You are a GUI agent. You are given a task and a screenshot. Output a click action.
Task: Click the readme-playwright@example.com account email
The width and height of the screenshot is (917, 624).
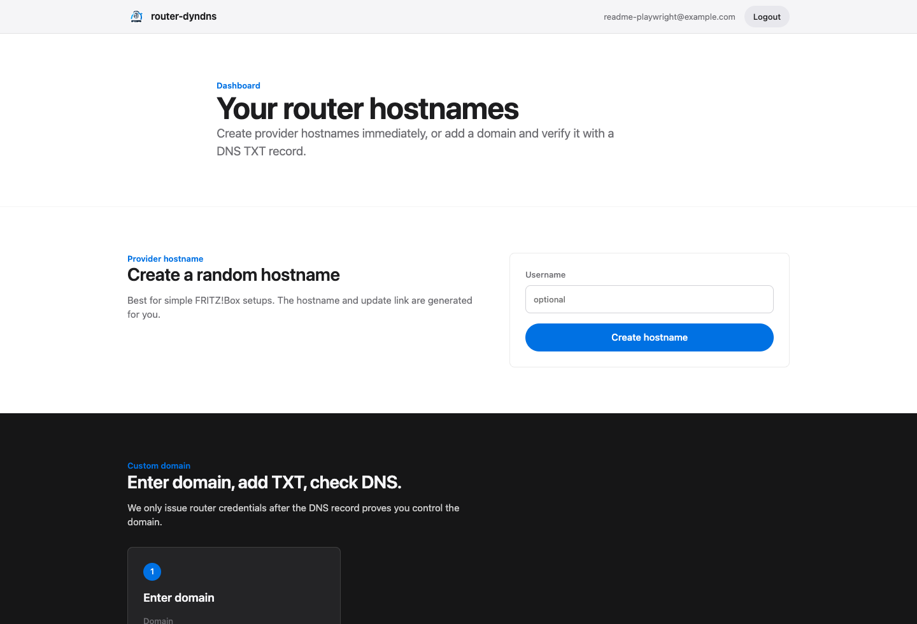[x=669, y=17]
